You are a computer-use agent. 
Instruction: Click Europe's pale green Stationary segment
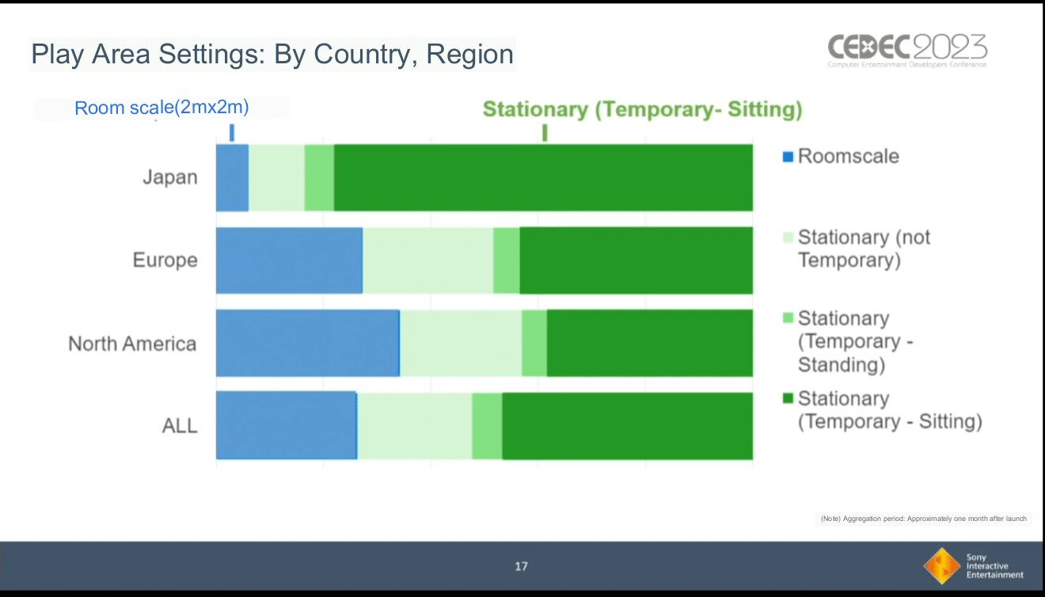coord(428,260)
